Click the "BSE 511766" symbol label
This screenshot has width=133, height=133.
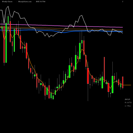point(41,2)
